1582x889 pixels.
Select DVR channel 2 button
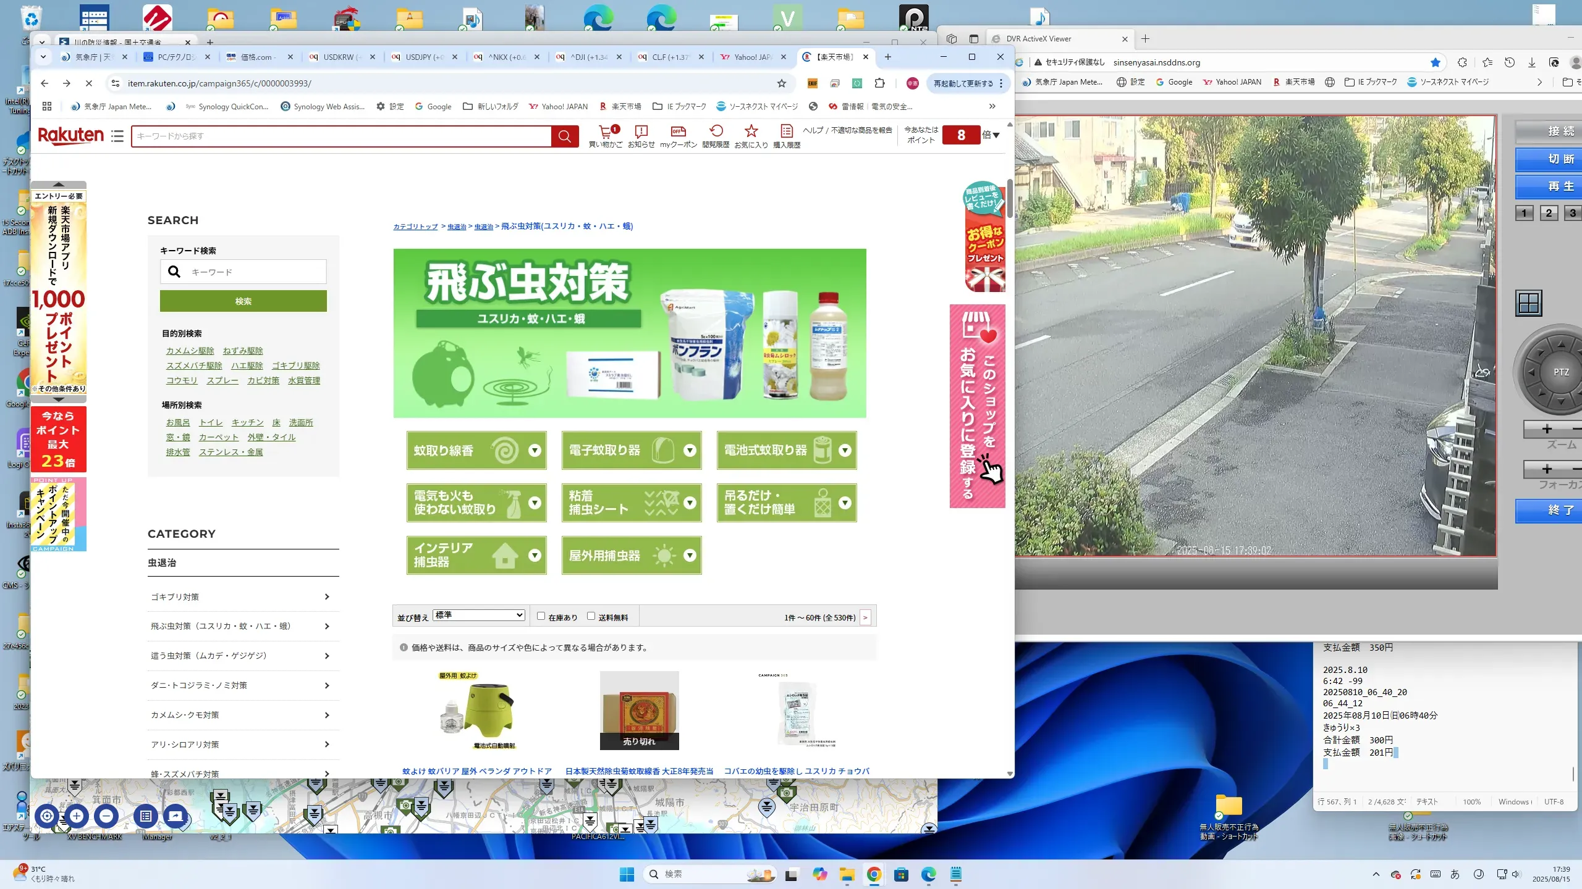point(1548,213)
